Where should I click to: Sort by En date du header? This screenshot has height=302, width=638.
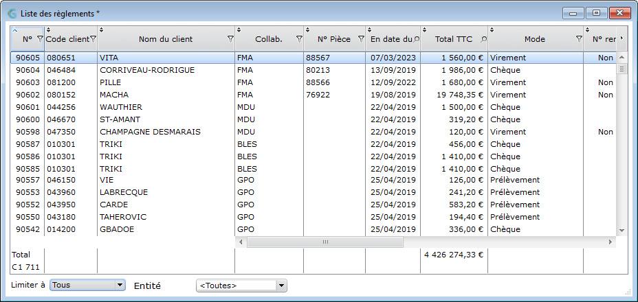coord(391,39)
